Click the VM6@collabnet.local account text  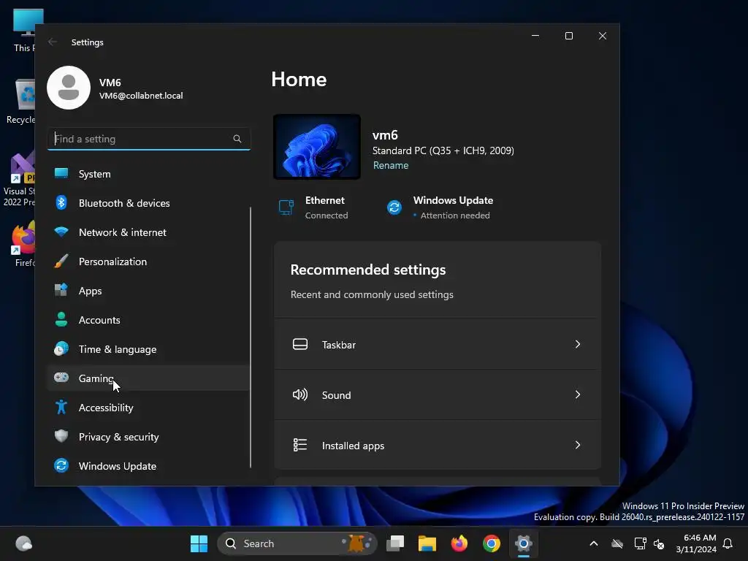tap(141, 96)
